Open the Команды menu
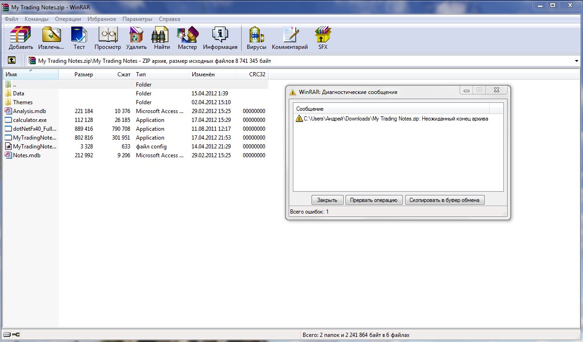Viewport: 583px width, 342px height. pyautogui.click(x=36, y=19)
